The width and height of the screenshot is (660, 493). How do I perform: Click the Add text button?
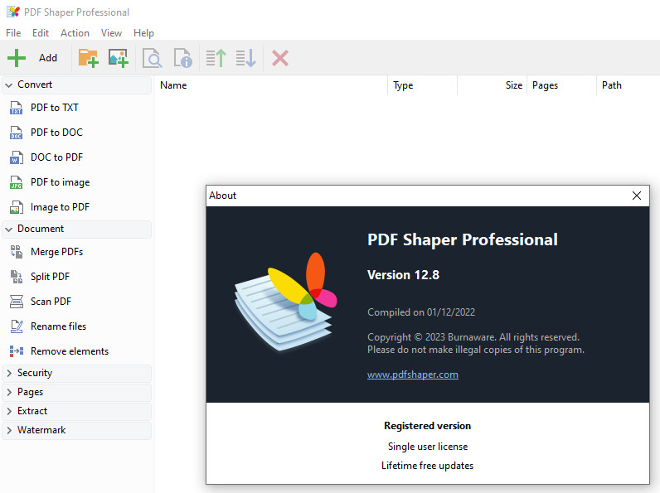[x=48, y=58]
